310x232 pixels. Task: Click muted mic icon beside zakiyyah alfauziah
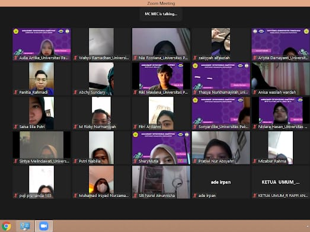pyautogui.click(x=195, y=58)
